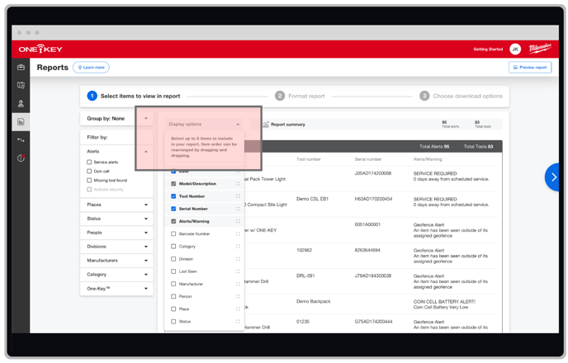Click COIN CELL BATTERY ALERT text
This screenshot has height=363, width=568.
pyautogui.click(x=444, y=301)
